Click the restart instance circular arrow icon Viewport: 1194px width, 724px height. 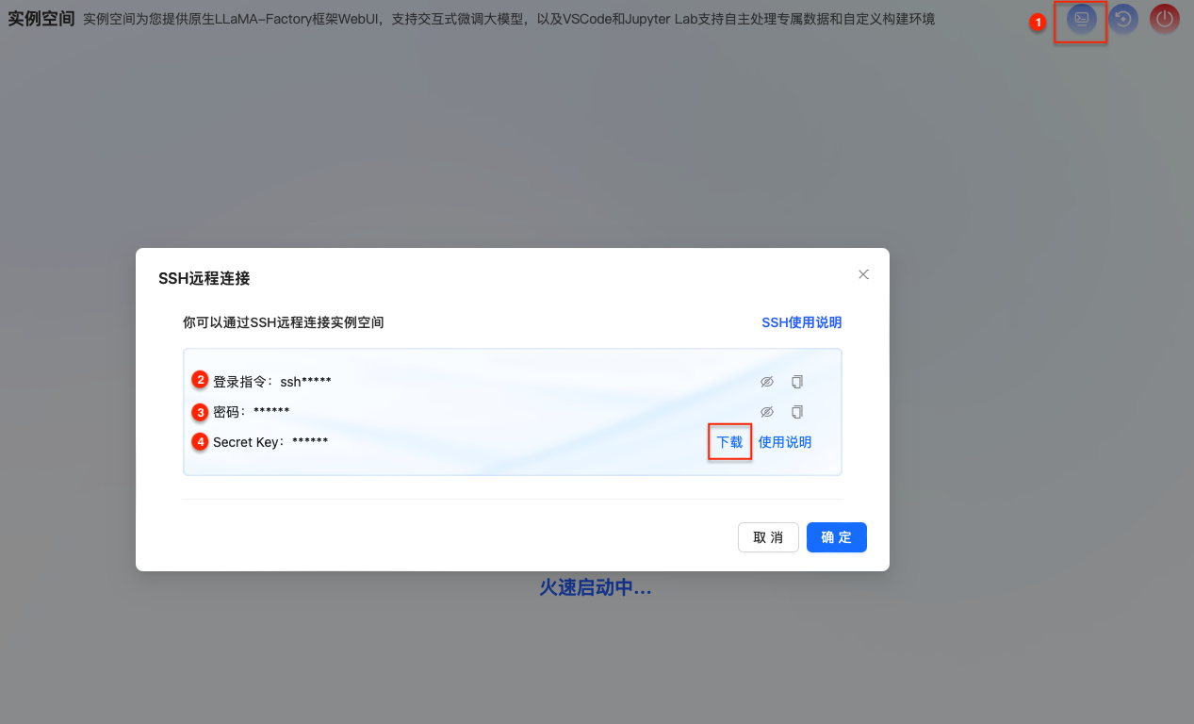coord(1122,19)
